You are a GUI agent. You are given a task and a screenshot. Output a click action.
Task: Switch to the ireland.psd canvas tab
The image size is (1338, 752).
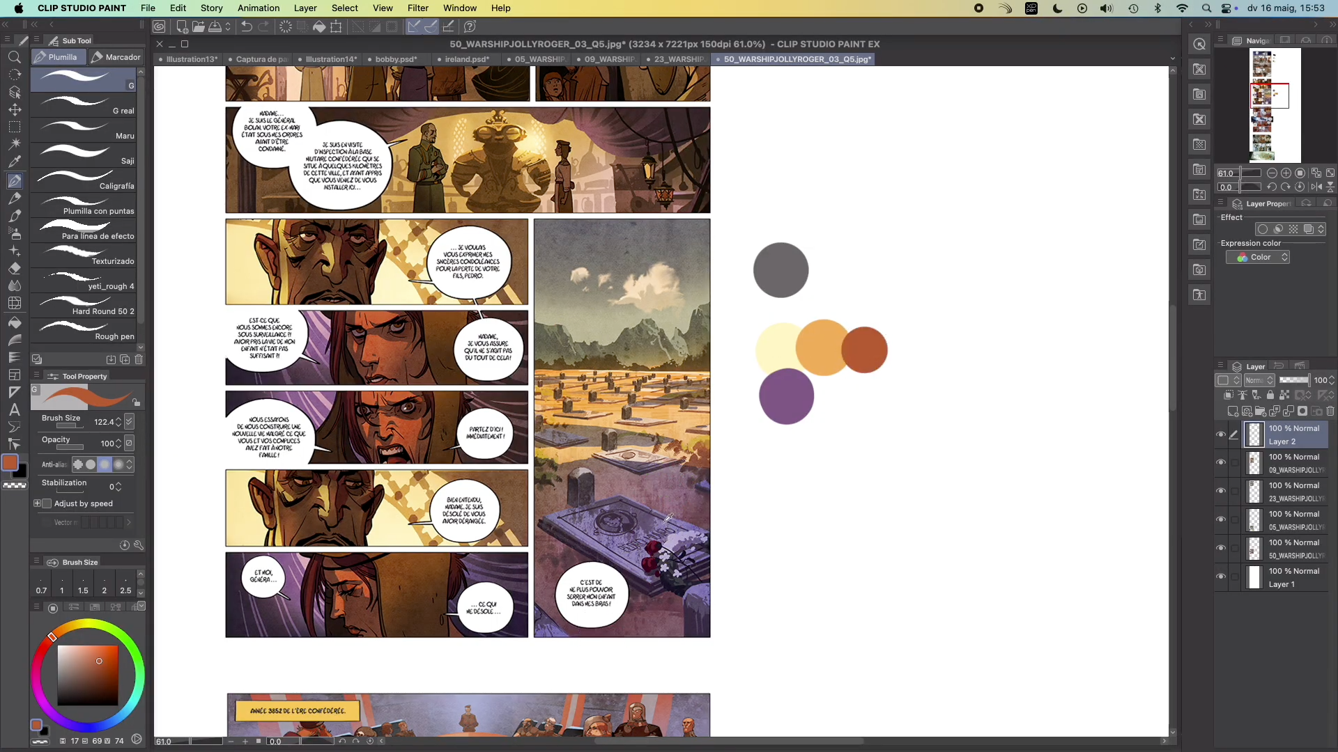coord(467,59)
